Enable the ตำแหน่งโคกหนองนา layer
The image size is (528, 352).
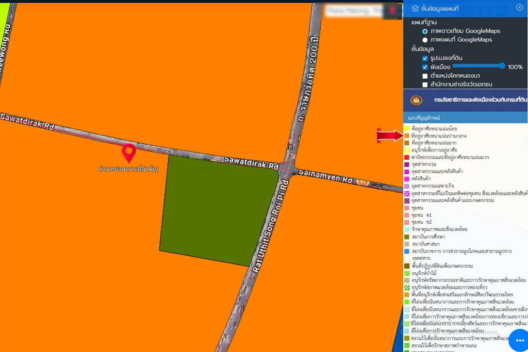point(425,76)
